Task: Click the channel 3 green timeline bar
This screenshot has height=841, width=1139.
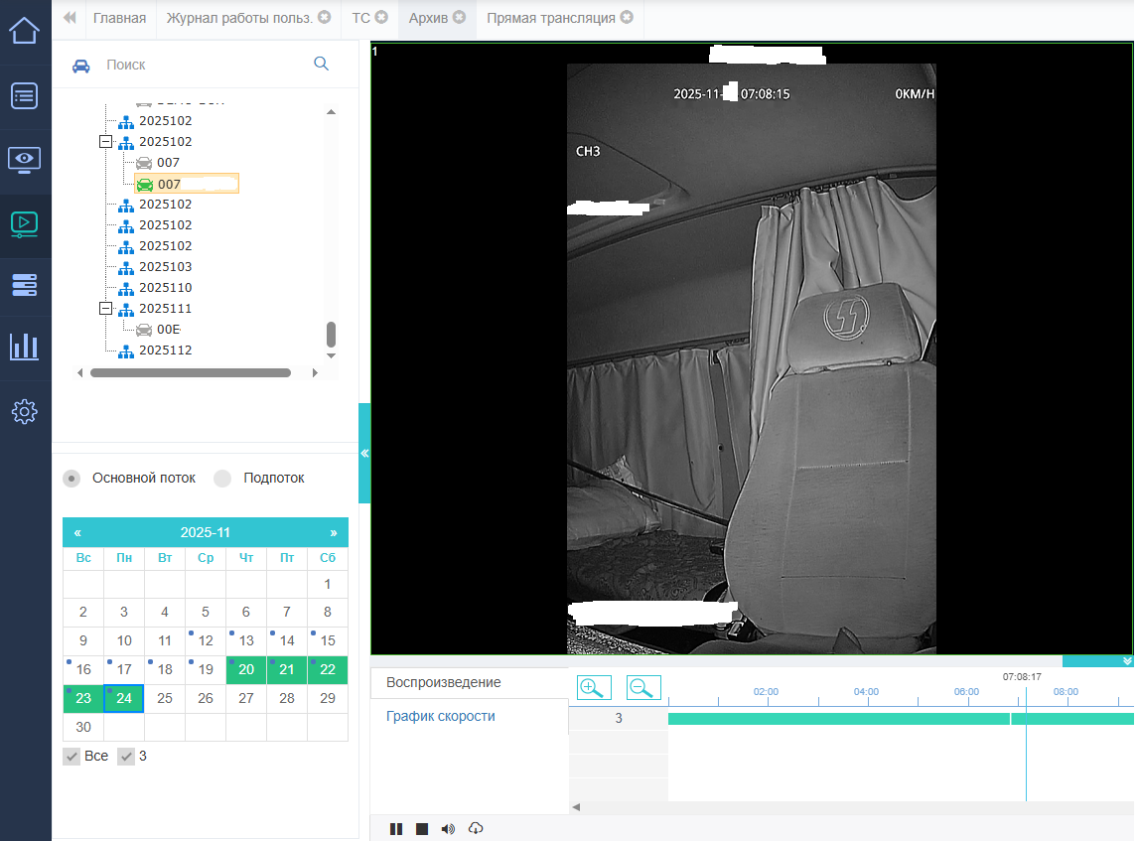Action: coord(844,719)
